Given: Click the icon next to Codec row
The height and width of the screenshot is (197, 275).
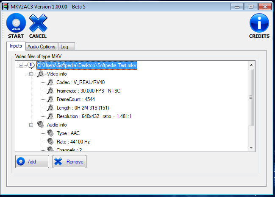Looking at the screenshot, I should (x=50, y=82).
